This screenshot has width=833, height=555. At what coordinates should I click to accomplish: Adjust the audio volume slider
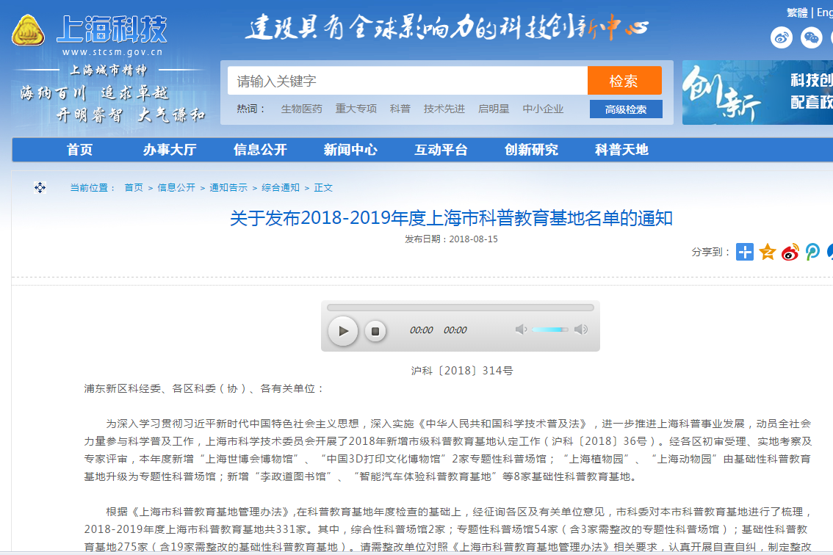(x=549, y=330)
